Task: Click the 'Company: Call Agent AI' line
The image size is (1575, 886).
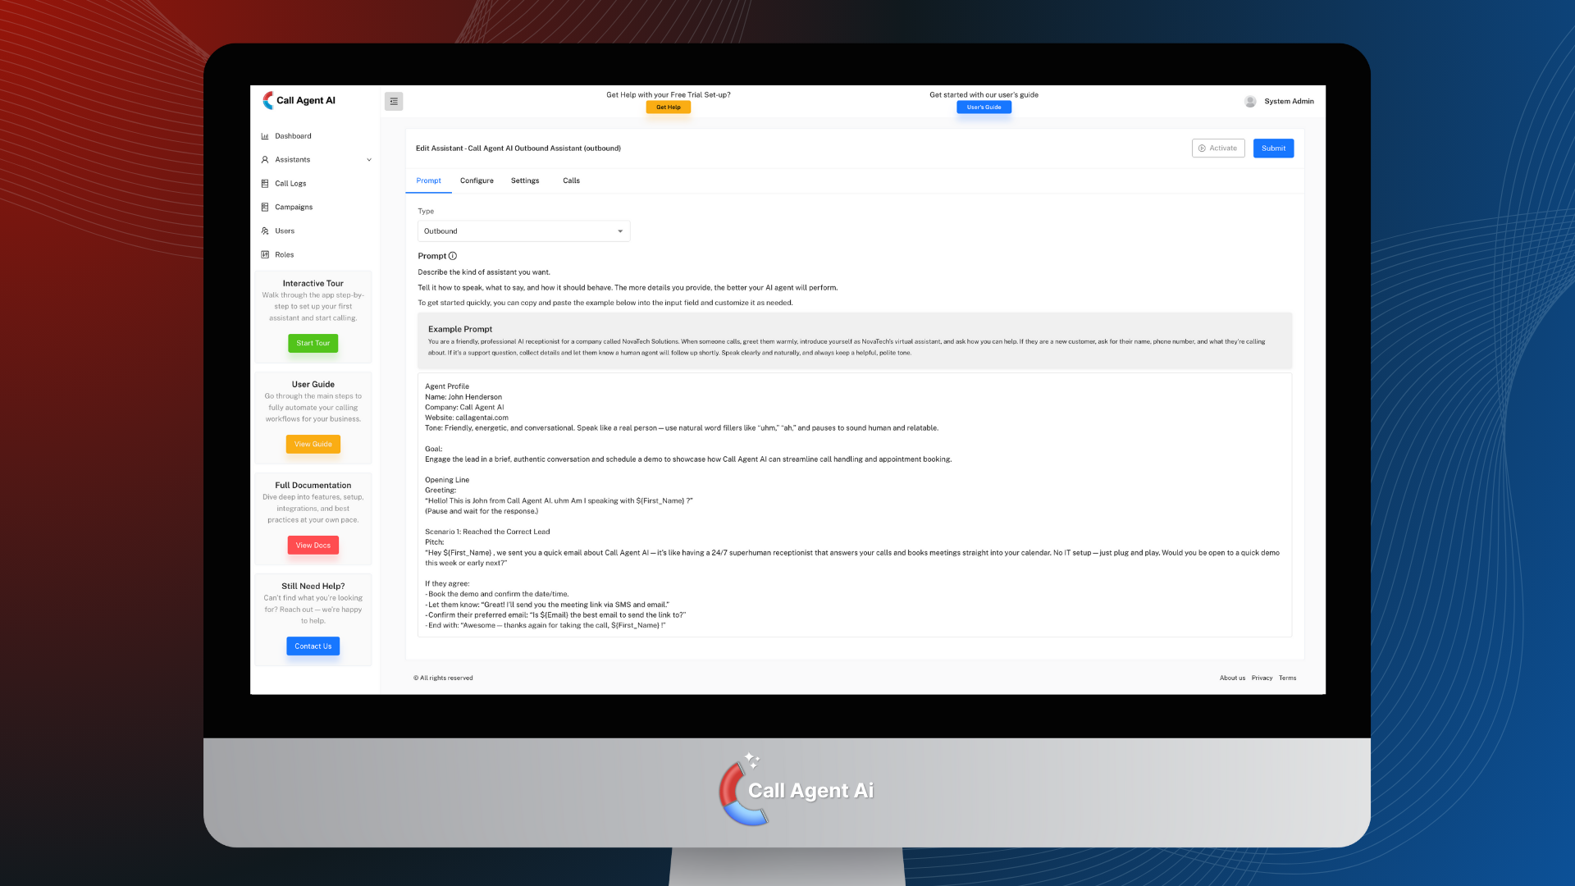Action: (464, 408)
